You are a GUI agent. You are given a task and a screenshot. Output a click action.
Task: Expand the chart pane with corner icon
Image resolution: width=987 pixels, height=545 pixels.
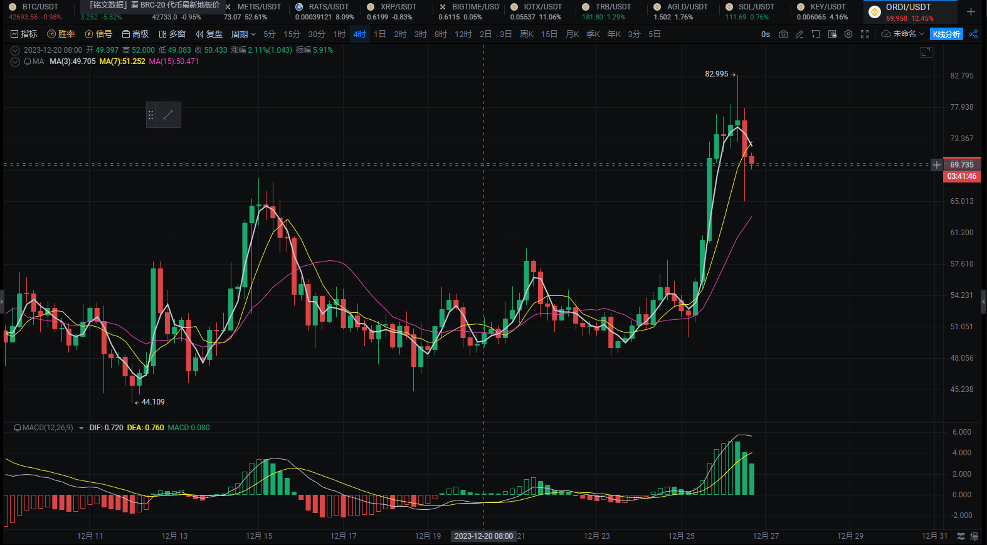tap(926, 52)
